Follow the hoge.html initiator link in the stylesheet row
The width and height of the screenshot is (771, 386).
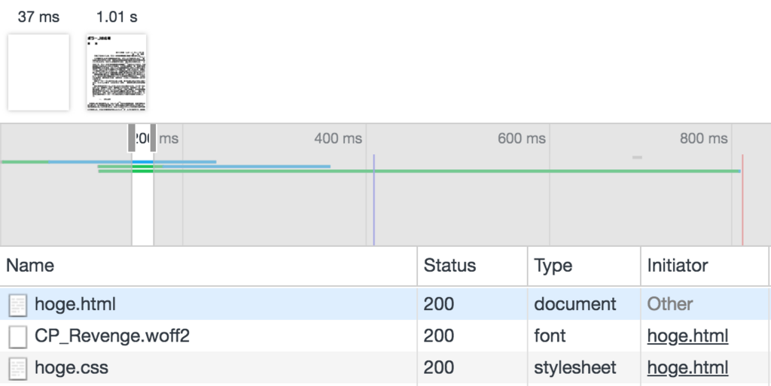687,368
